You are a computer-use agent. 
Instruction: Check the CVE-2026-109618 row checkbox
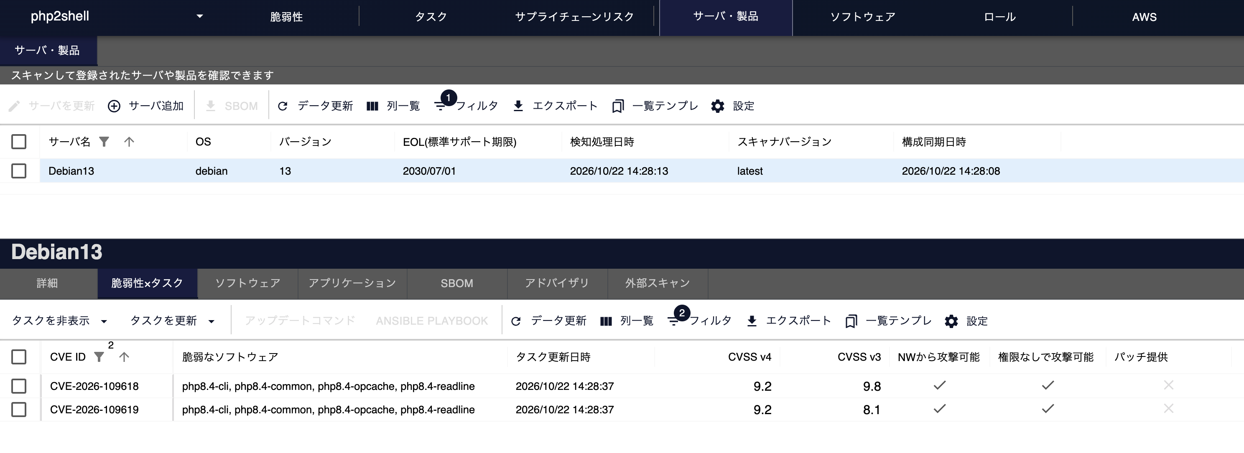tap(19, 386)
